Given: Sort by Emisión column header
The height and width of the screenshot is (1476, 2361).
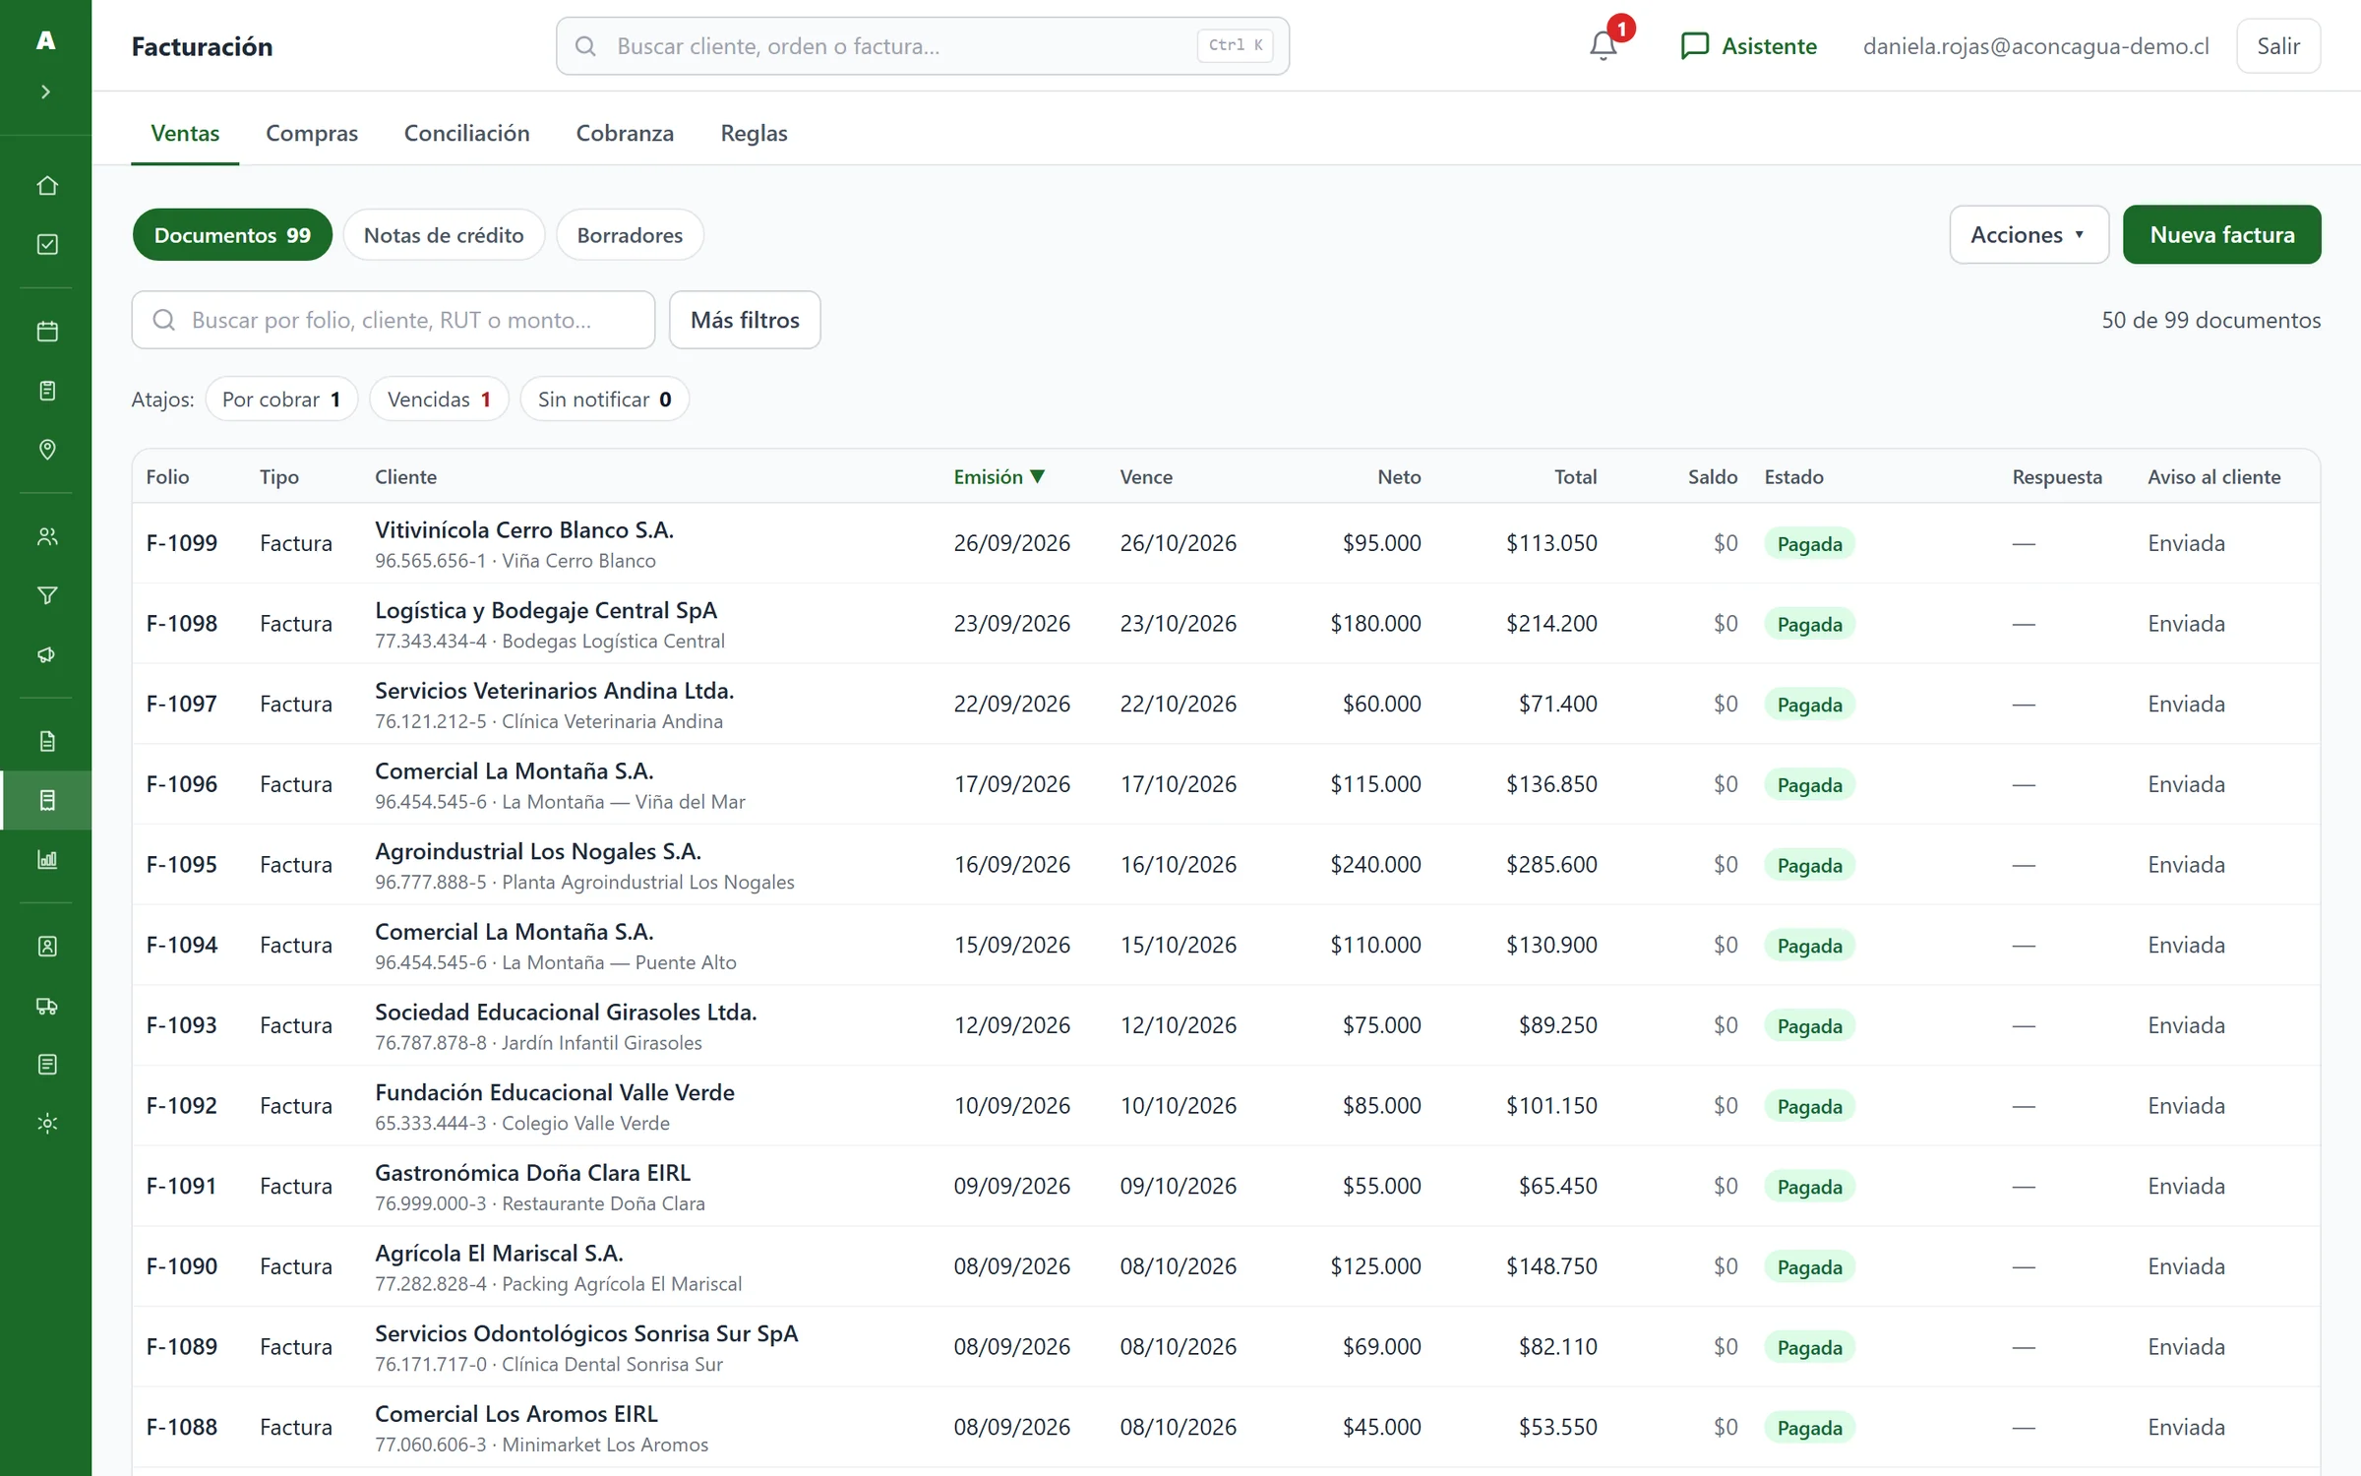Looking at the screenshot, I should (x=999, y=476).
